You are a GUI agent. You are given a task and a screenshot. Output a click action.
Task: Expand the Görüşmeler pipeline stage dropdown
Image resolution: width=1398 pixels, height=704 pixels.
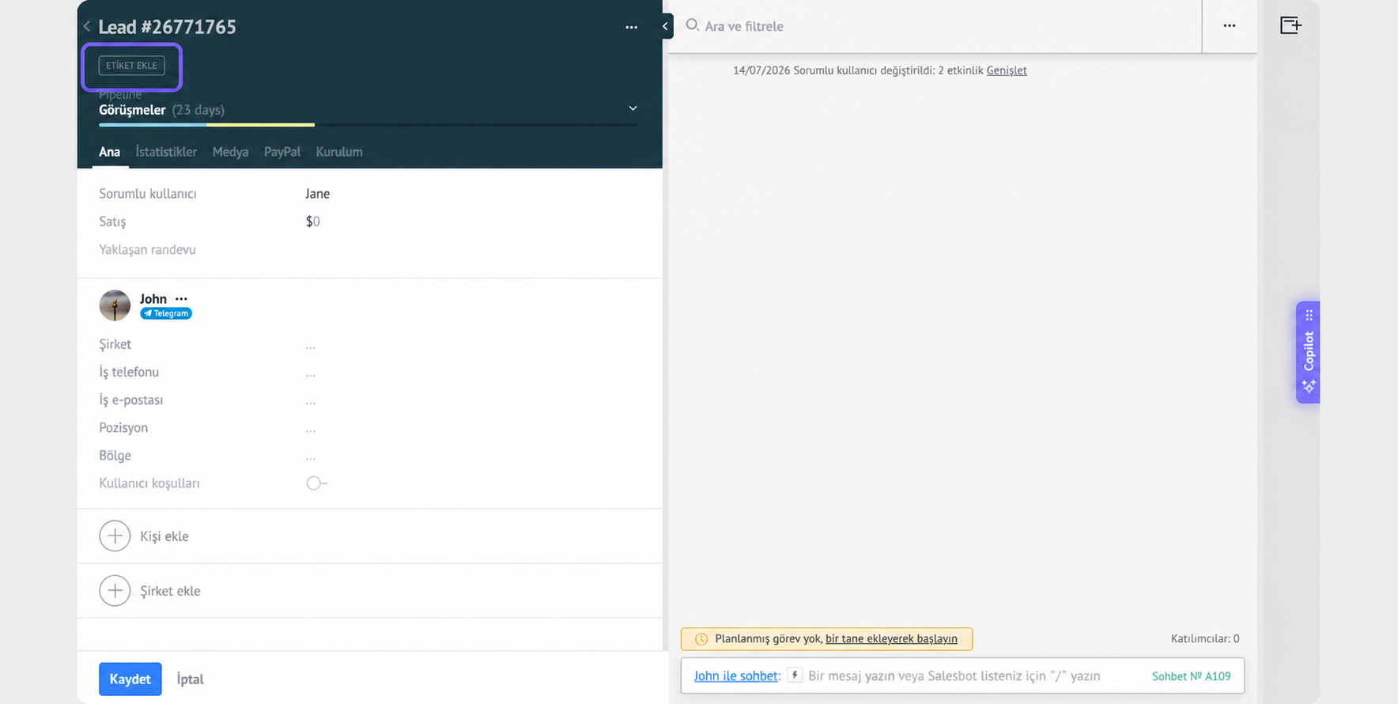[633, 108]
